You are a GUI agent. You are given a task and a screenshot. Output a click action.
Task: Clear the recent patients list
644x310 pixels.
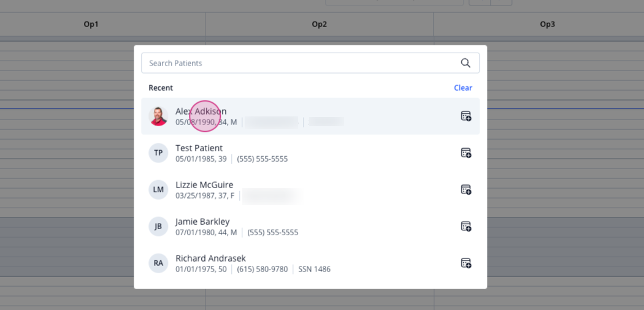point(463,88)
